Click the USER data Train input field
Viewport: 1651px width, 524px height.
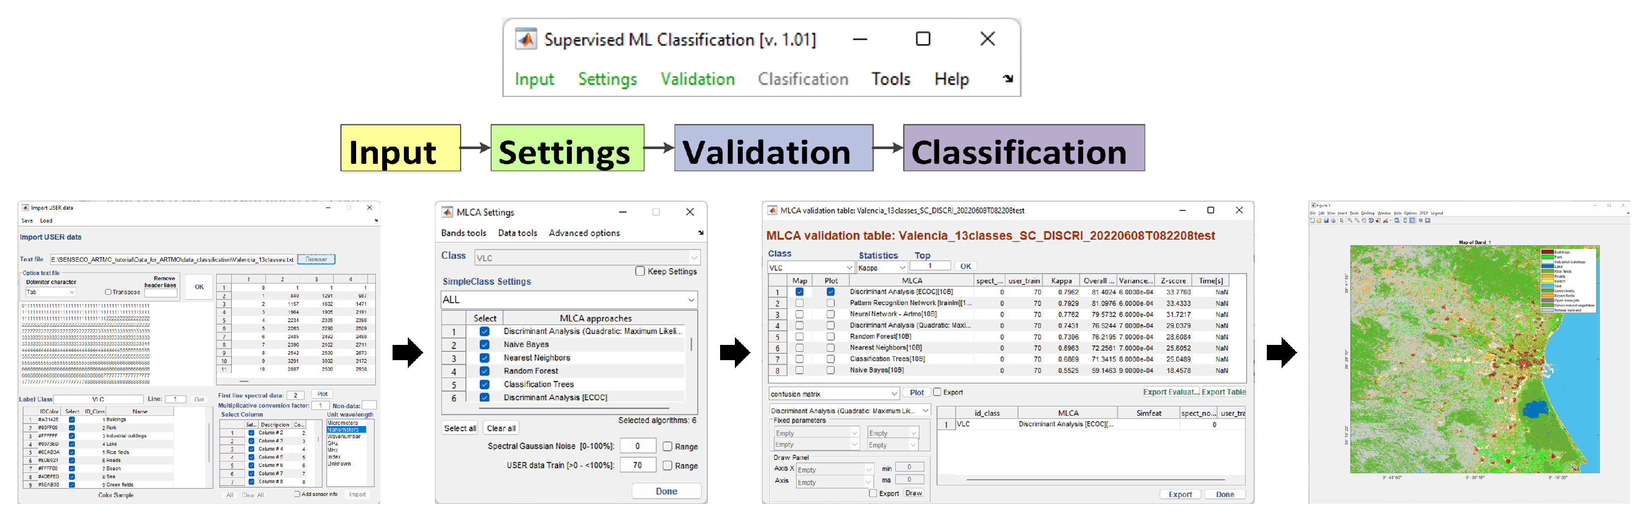pyautogui.click(x=638, y=465)
